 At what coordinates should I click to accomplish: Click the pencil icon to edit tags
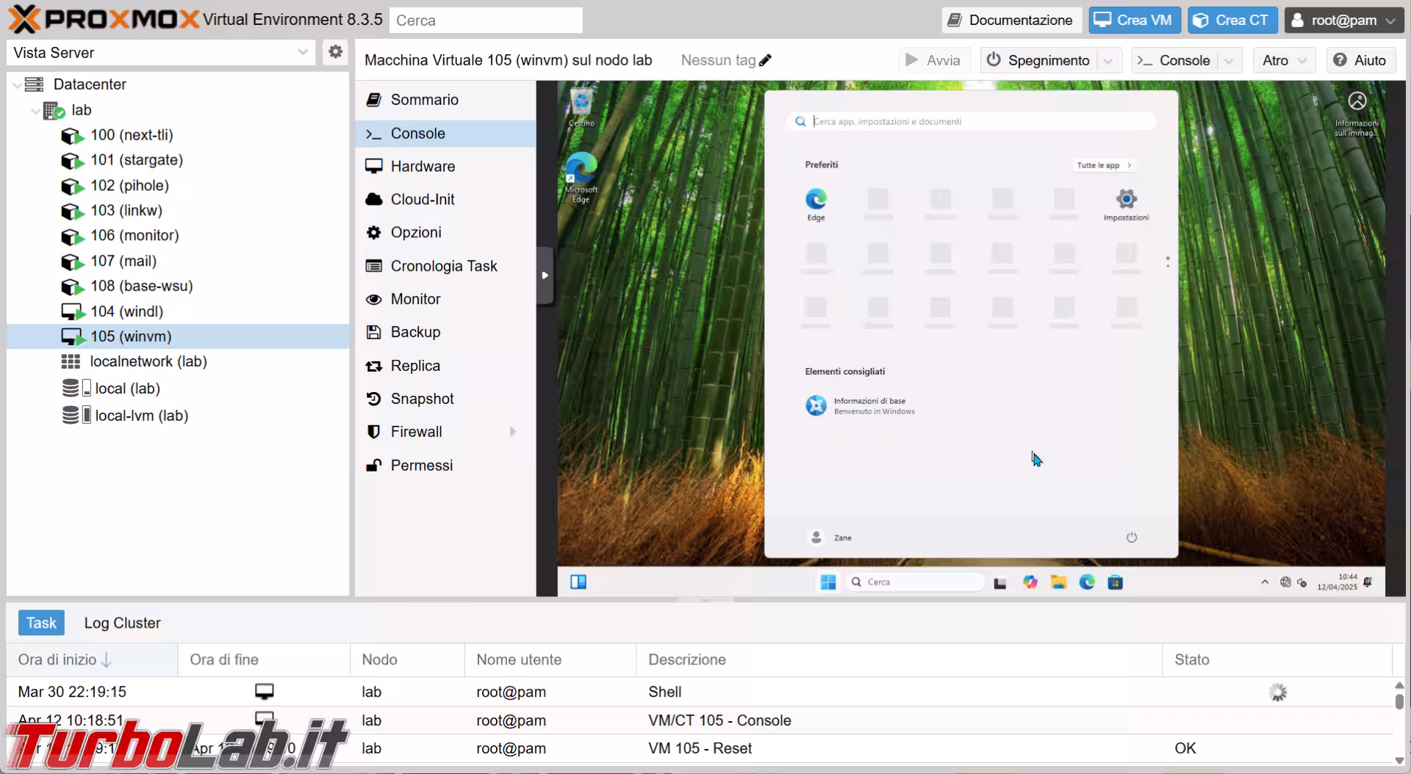[765, 60]
